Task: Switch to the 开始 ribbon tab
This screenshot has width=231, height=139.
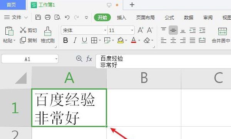Action: point(102,17)
